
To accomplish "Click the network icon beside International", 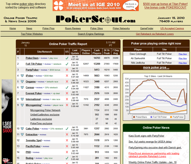I will [x=22, y=99].
